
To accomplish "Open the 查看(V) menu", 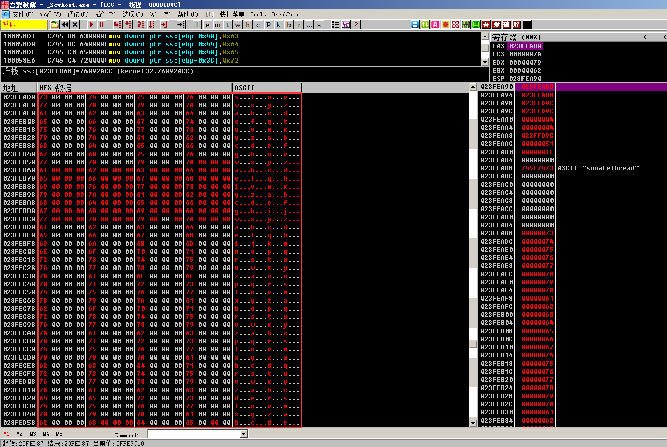I will pos(50,14).
